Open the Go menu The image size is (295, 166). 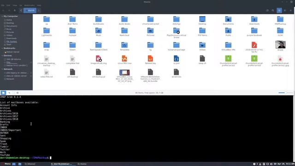coord(21,5)
